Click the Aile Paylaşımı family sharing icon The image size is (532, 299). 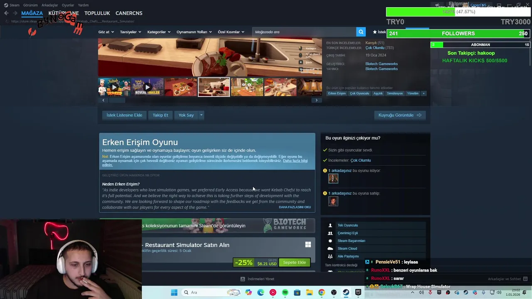click(x=330, y=256)
